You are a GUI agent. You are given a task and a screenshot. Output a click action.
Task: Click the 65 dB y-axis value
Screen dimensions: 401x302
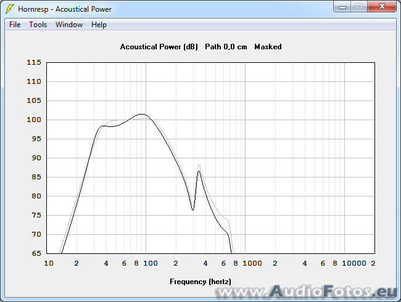pos(36,253)
